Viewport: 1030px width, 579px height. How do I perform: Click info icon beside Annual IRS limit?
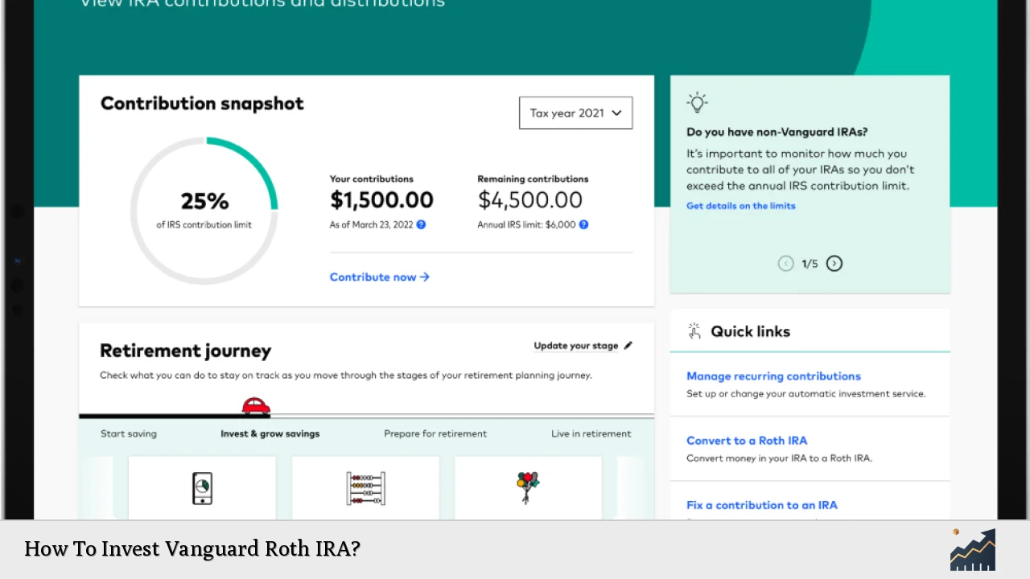click(584, 225)
